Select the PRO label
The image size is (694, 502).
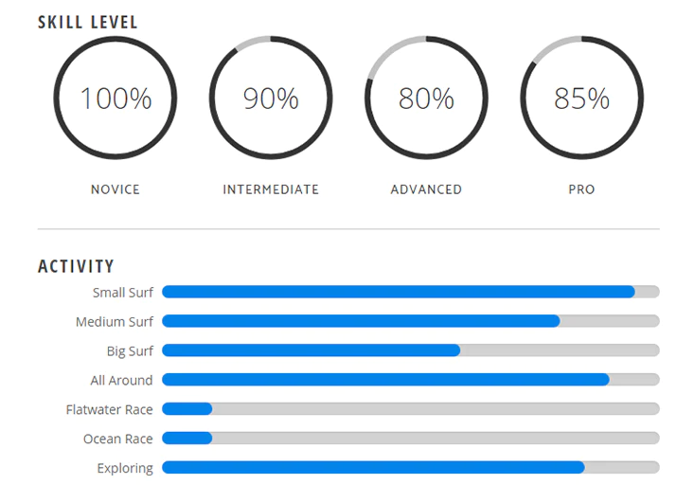pyautogui.click(x=581, y=189)
